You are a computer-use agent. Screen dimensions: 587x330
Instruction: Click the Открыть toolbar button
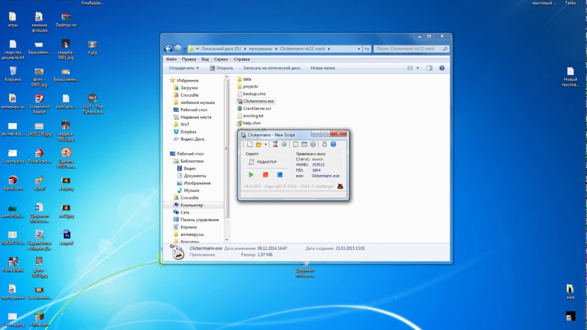point(222,68)
